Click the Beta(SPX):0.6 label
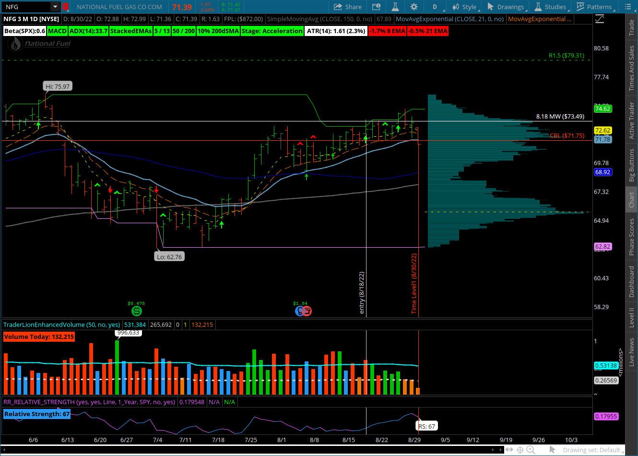The height and width of the screenshot is (456, 638). tap(24, 31)
